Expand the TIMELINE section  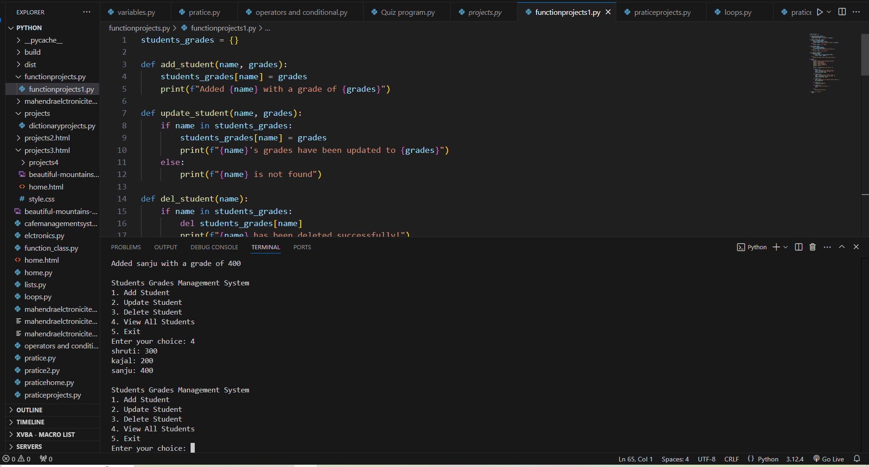[52, 422]
